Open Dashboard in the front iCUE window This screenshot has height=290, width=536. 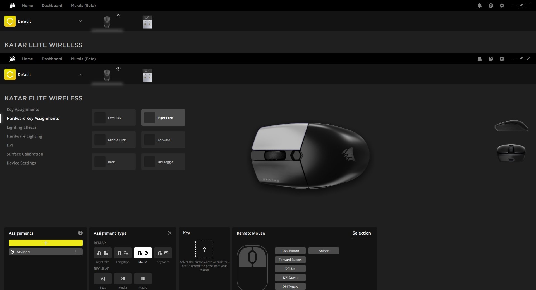(x=52, y=59)
